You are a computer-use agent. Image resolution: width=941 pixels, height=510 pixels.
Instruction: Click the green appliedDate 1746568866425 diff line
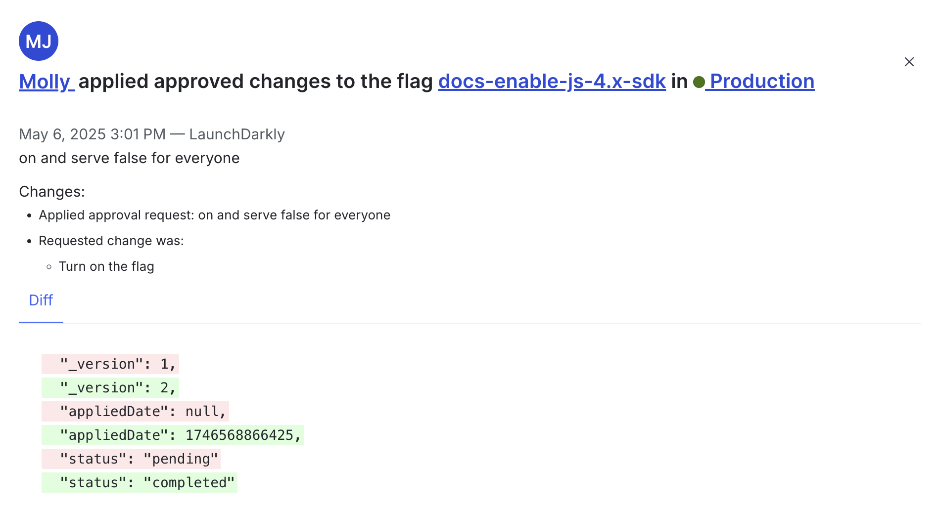[x=172, y=435]
